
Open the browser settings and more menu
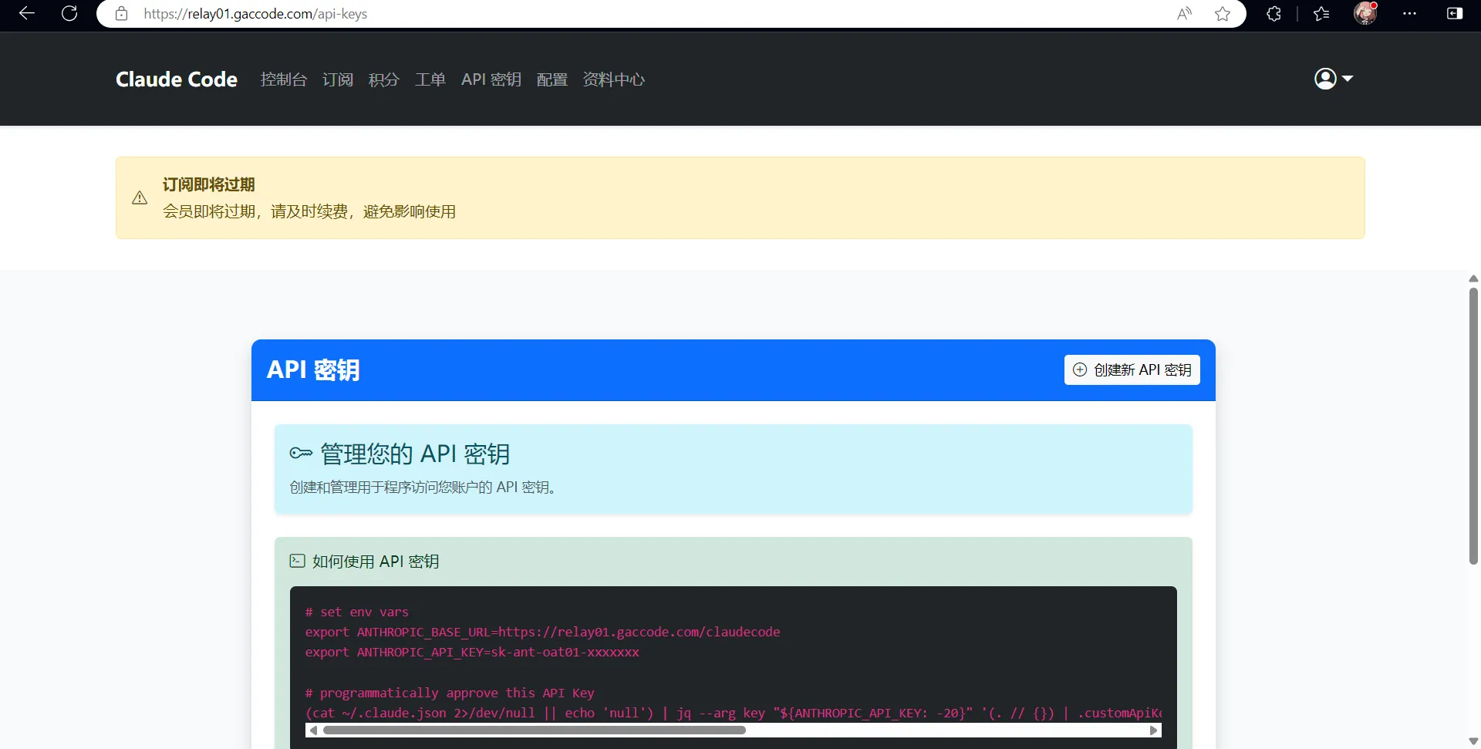pyautogui.click(x=1409, y=14)
